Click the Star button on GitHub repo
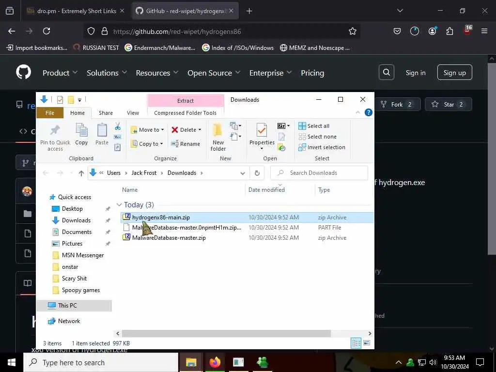This screenshot has width=496, height=372. click(449, 105)
